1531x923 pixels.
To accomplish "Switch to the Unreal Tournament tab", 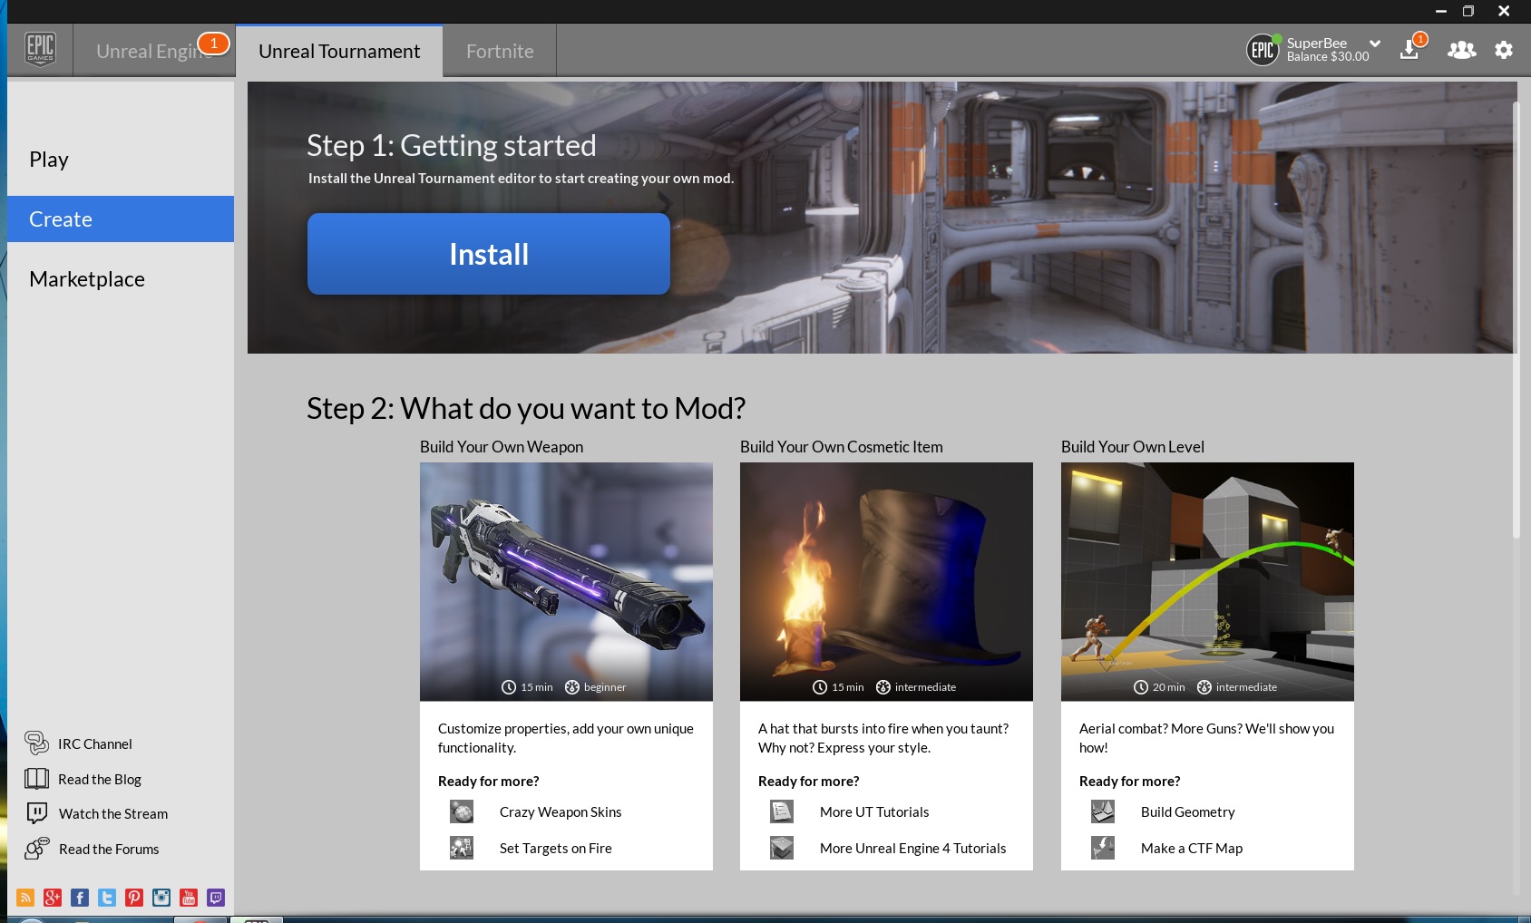I will tap(339, 51).
